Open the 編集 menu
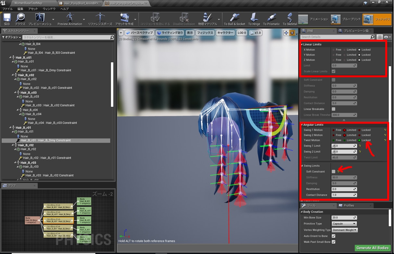 (20, 9)
